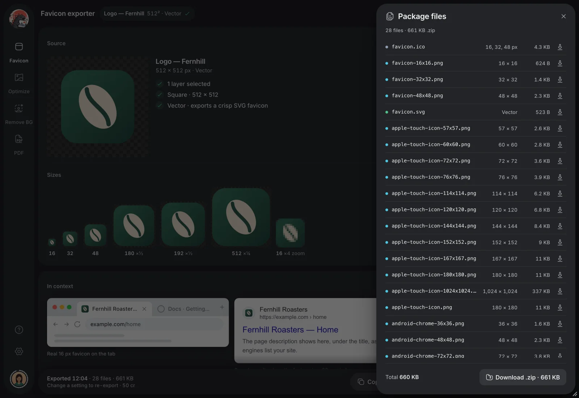Download apple-touch-icon-72x72.png
The image size is (579, 398).
(x=560, y=161)
